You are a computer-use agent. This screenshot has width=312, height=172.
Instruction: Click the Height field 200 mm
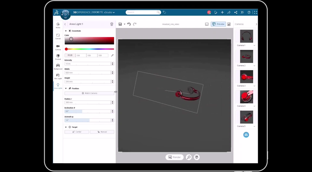click(x=88, y=82)
